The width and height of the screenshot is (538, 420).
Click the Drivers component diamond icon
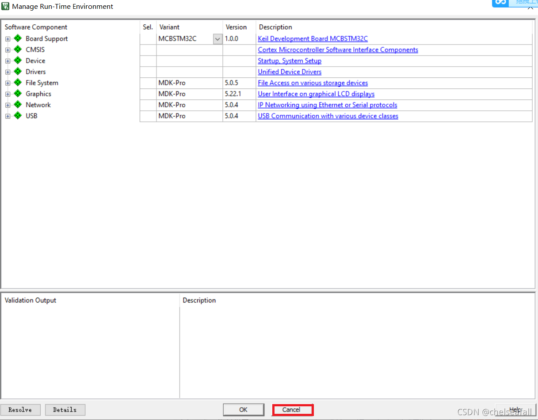tap(18, 72)
